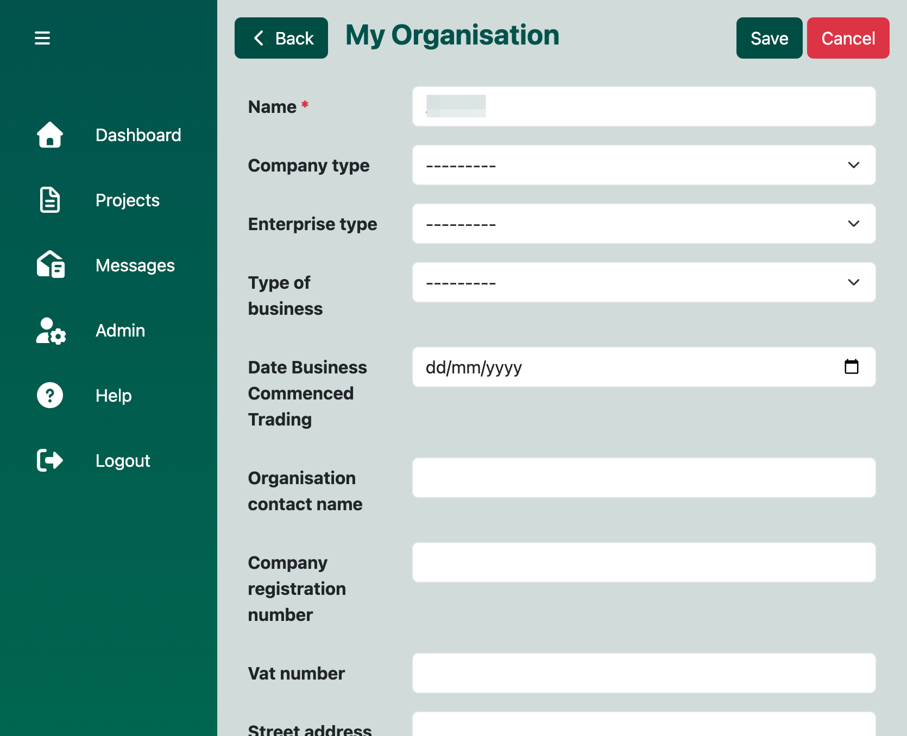Save the organisation details

(x=770, y=38)
